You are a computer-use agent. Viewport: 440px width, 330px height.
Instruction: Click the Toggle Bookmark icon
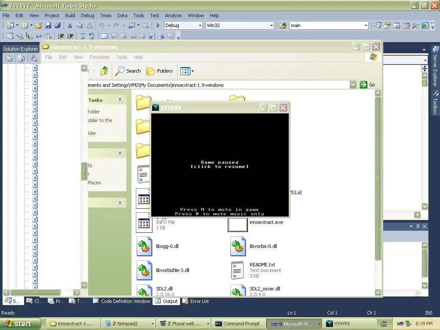104,36
